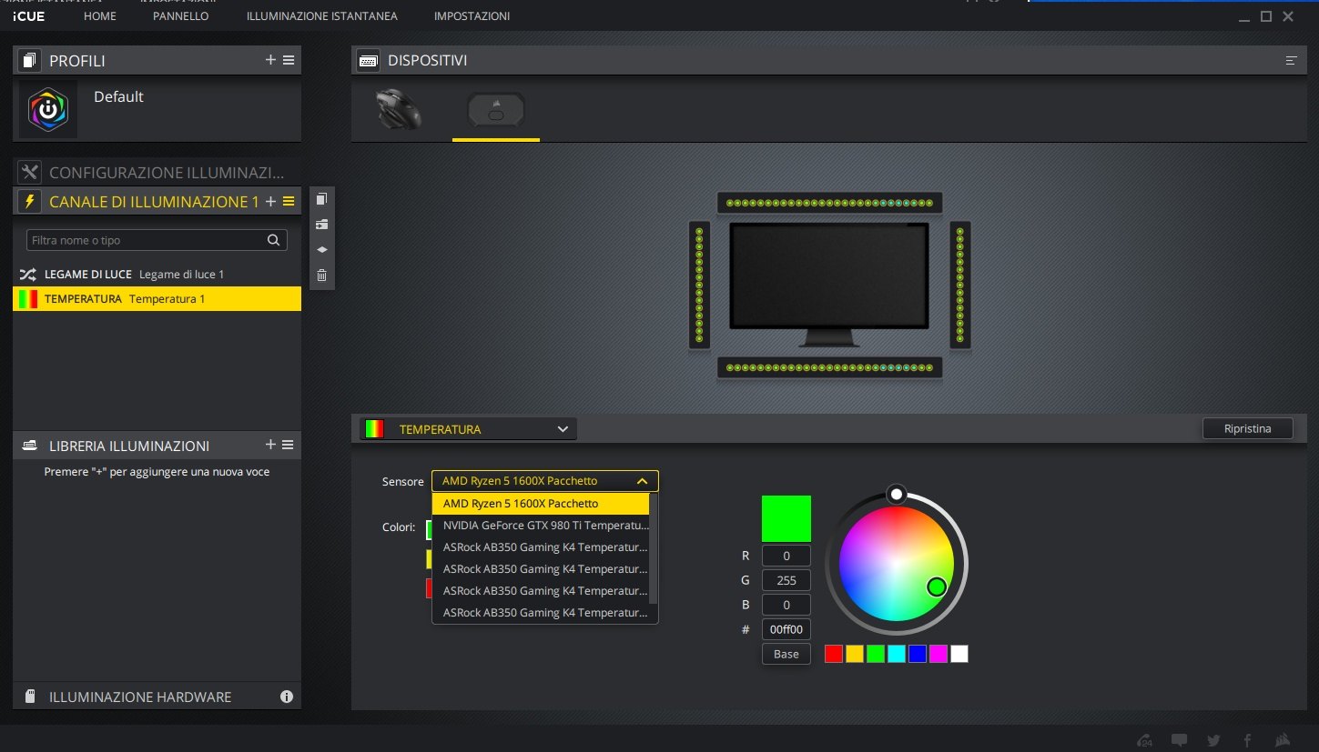Click the Ripristina button
1319x752 pixels.
(x=1247, y=428)
